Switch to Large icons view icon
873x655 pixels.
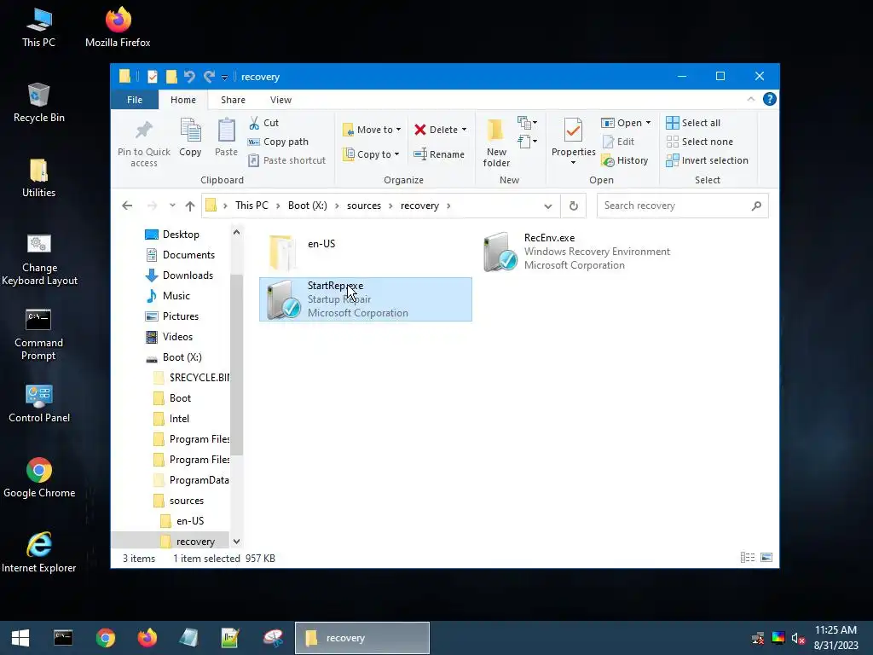766,558
